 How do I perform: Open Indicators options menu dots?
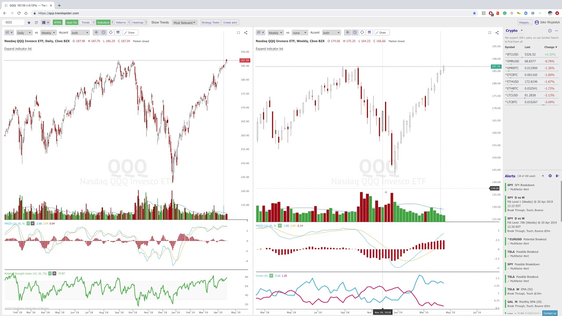[112, 22]
